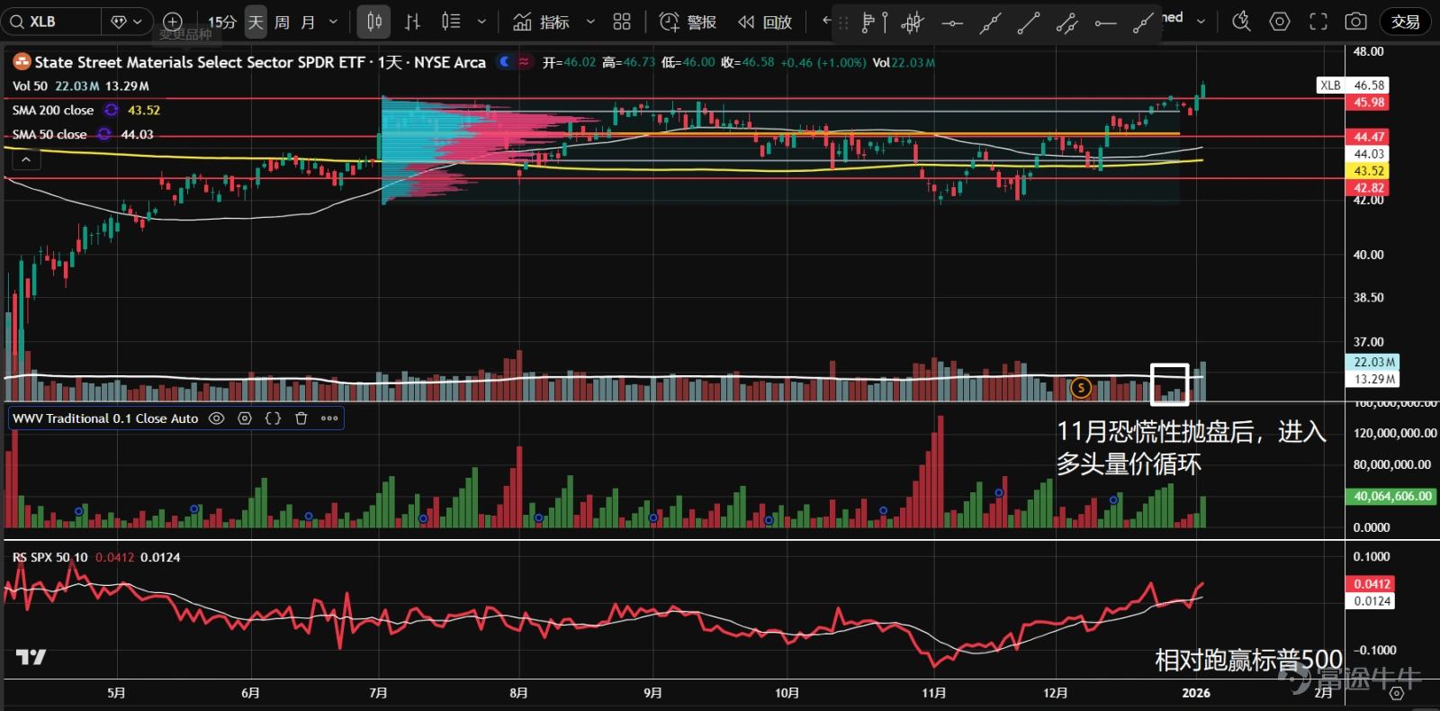Click the green 40,064,606.00 WWV value label
Screen dimensions: 1440x711
click(1391, 497)
